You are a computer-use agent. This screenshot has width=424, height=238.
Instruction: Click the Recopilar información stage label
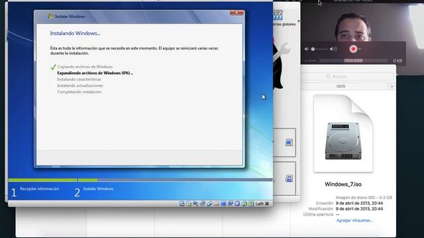click(x=40, y=189)
